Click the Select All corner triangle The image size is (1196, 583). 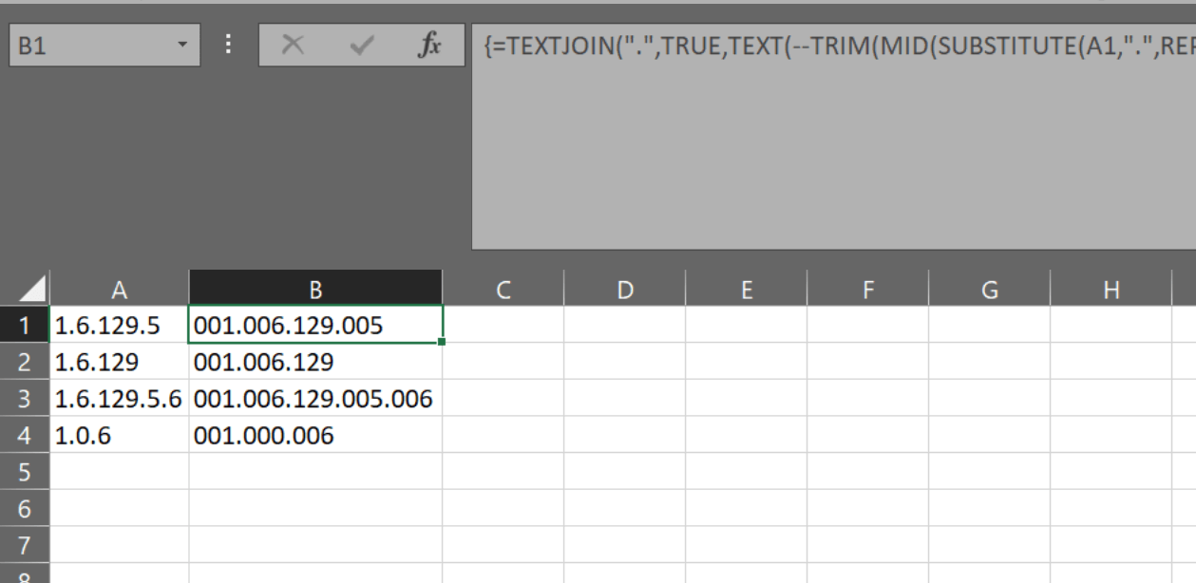[33, 290]
